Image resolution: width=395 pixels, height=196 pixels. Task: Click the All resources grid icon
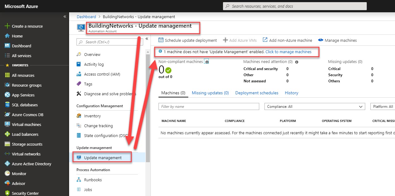7,75
